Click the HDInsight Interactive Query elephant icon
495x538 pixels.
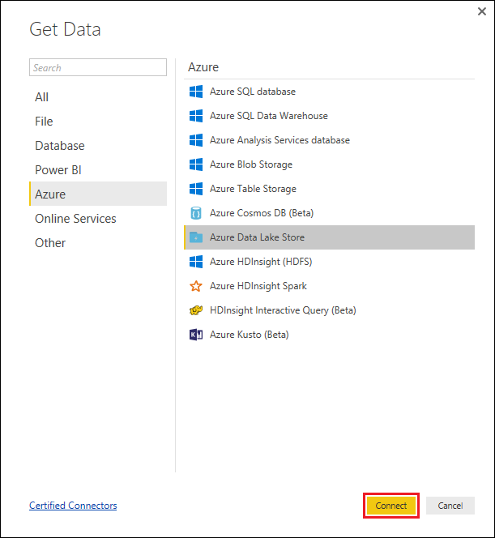point(196,310)
